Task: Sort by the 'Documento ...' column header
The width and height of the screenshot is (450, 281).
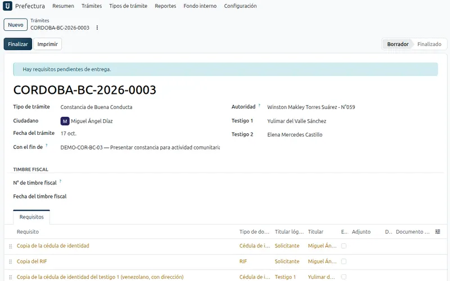Action: pos(413,232)
